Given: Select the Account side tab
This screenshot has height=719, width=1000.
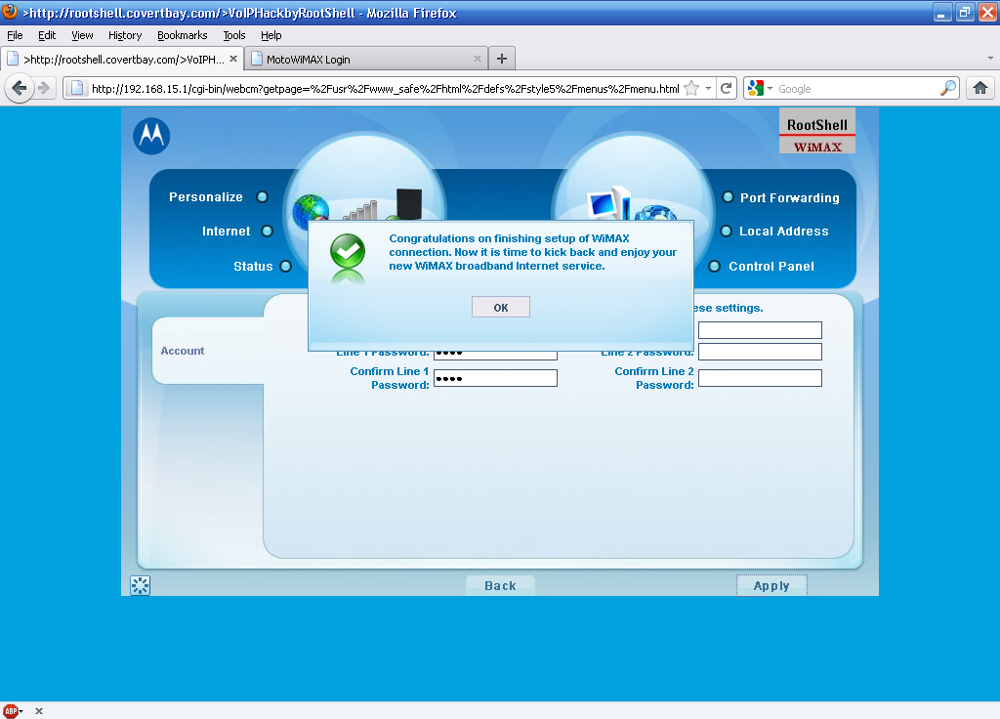Looking at the screenshot, I should click(x=208, y=351).
